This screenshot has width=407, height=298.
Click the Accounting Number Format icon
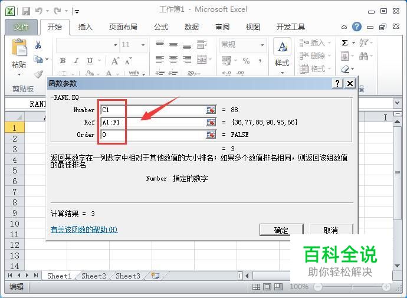point(227,60)
